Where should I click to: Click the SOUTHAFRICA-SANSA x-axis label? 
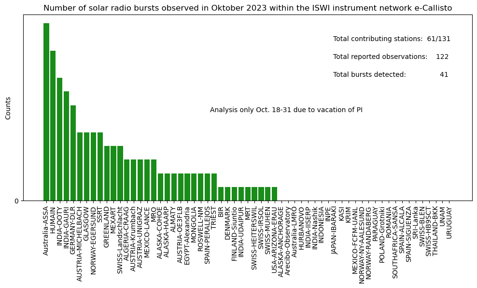[x=395, y=241]
